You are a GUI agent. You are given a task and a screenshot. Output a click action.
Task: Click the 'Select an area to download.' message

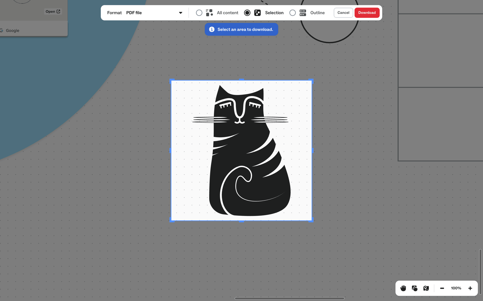coord(245,29)
